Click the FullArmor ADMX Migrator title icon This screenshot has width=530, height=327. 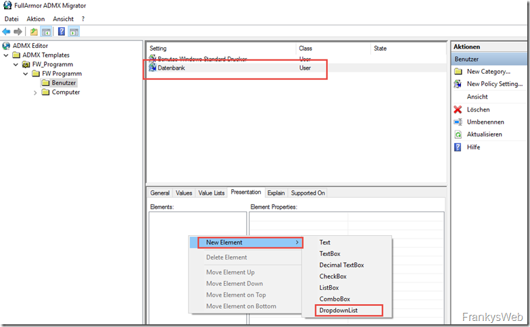pos(7,5)
